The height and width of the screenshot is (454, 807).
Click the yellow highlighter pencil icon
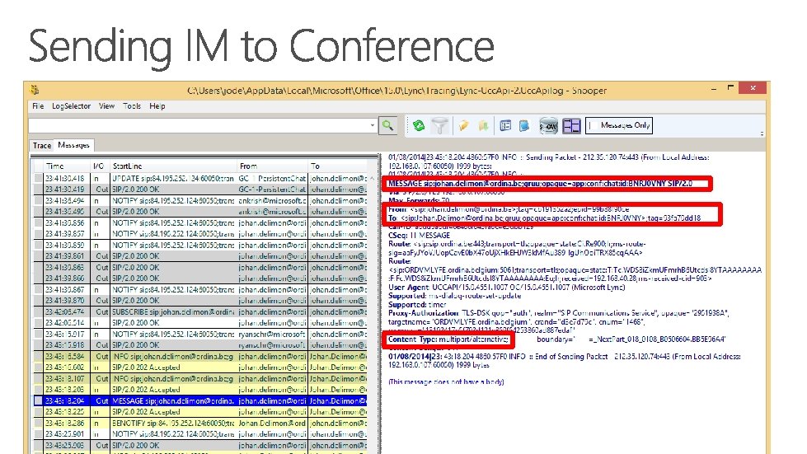(x=464, y=125)
